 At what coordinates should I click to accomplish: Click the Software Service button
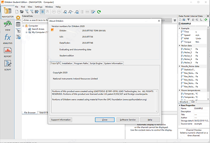pos(127,120)
